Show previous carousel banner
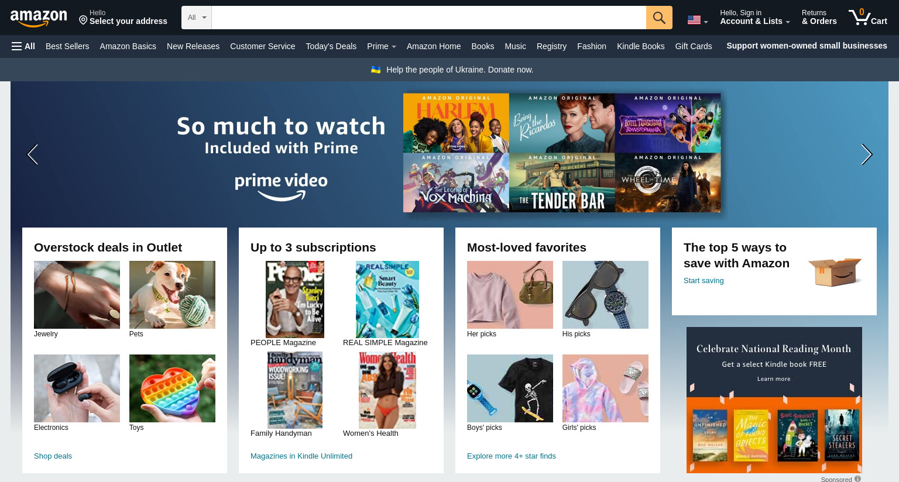Screen dimensions: 899x482 [33, 154]
